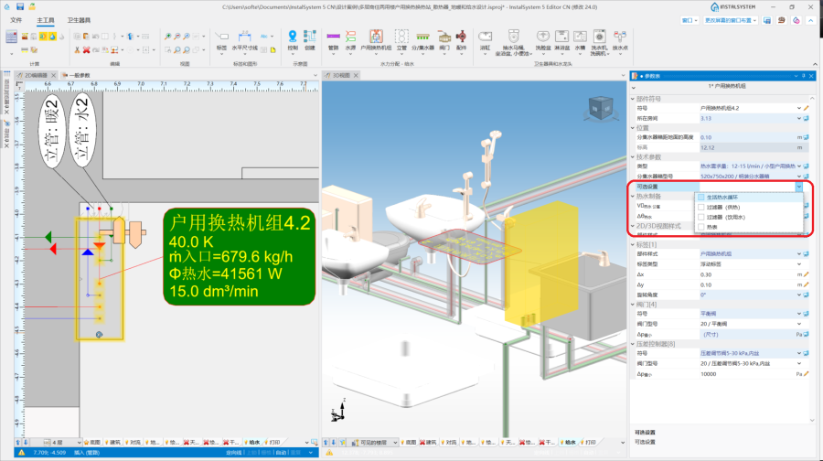823x461 pixels.
Task: Collapse the 可选设置 dropdown arrow
Action: (799, 187)
